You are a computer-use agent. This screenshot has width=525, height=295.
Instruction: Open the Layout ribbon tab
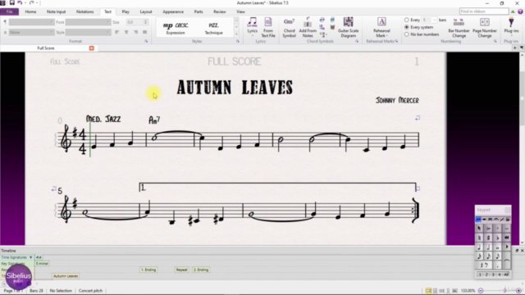click(x=146, y=11)
